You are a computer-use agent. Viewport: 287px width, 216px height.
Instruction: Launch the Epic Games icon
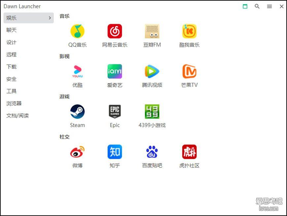115,112
